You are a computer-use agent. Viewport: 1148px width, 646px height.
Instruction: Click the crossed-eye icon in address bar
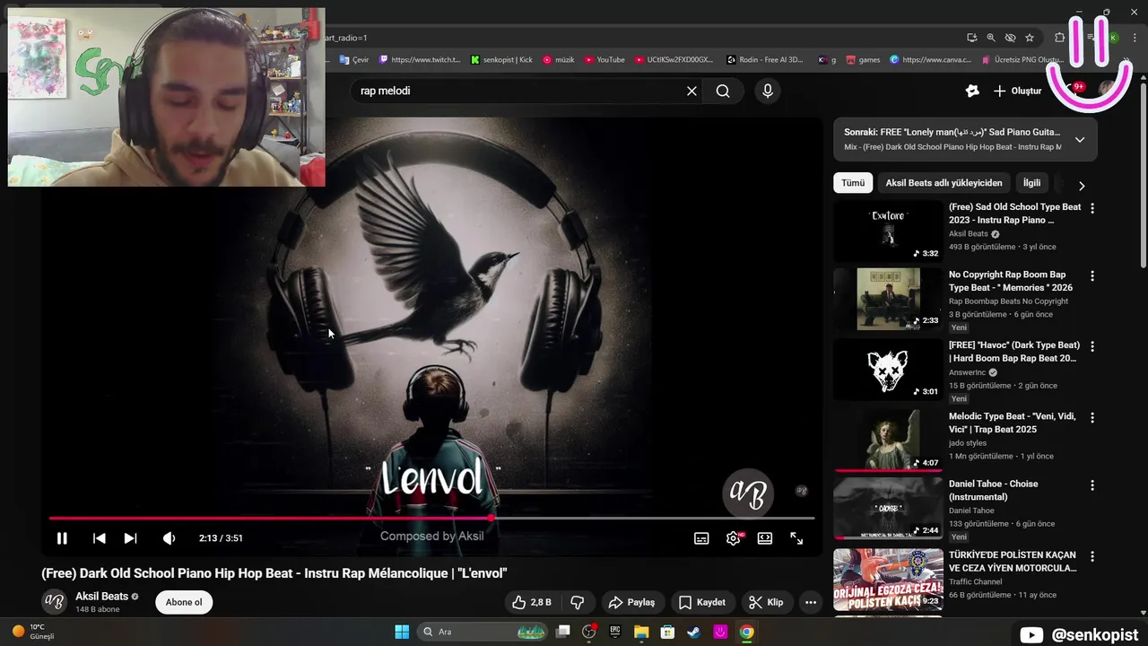(x=1010, y=38)
